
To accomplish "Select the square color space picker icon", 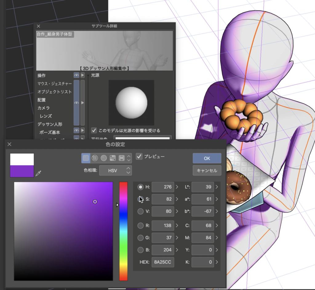I will pos(86,158).
